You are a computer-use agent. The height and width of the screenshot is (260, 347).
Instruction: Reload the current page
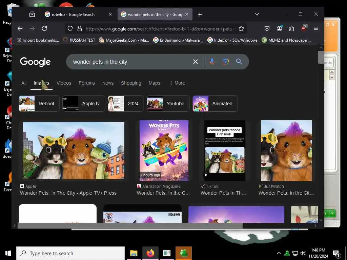pos(44,28)
